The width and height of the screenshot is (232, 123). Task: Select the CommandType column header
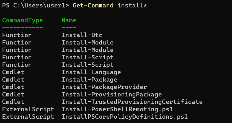coord(23,20)
